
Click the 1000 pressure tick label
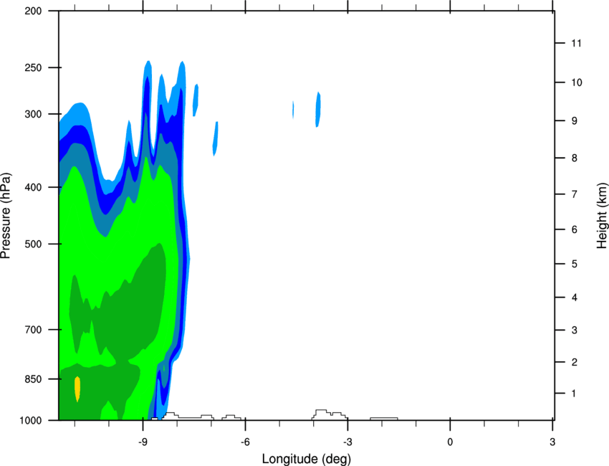(x=30, y=421)
